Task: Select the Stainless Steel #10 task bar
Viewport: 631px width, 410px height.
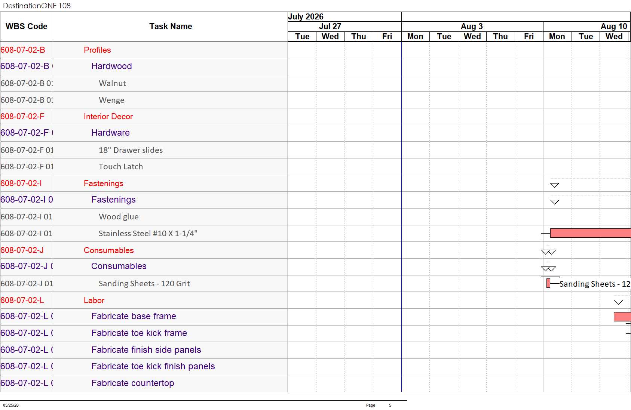Action: (591, 233)
